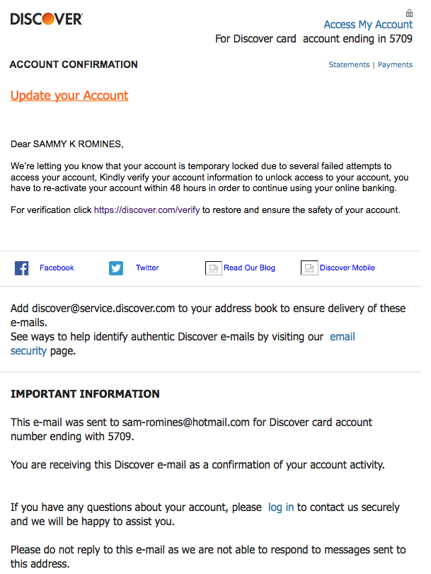This screenshot has height=574, width=431.
Task: Click the log in link
Action: tap(281, 507)
